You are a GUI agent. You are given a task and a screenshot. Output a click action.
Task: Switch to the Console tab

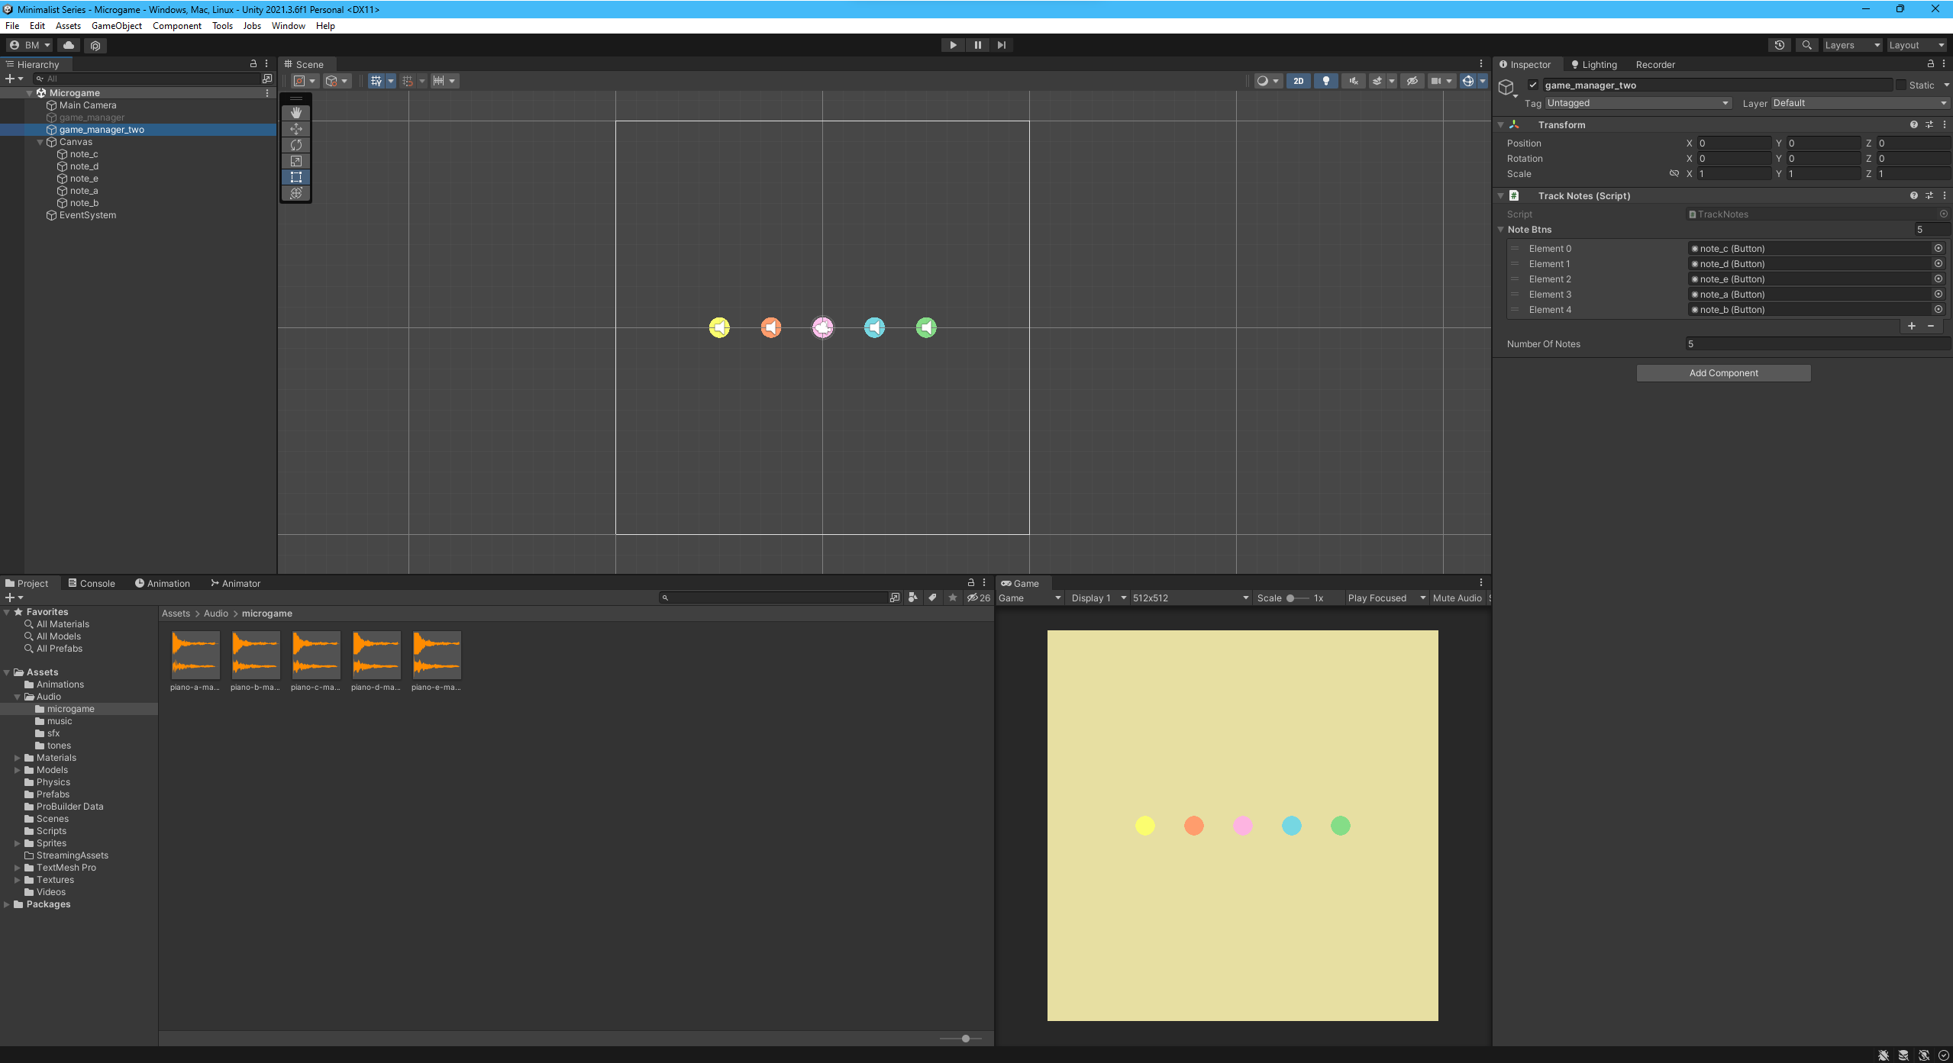tap(97, 582)
